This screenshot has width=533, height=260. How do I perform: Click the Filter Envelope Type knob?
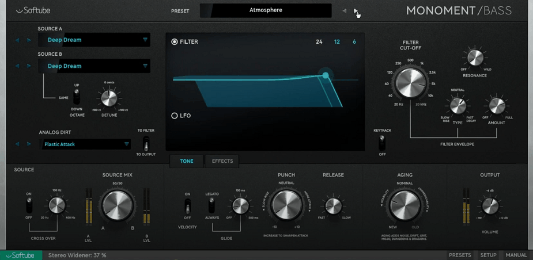(x=458, y=106)
